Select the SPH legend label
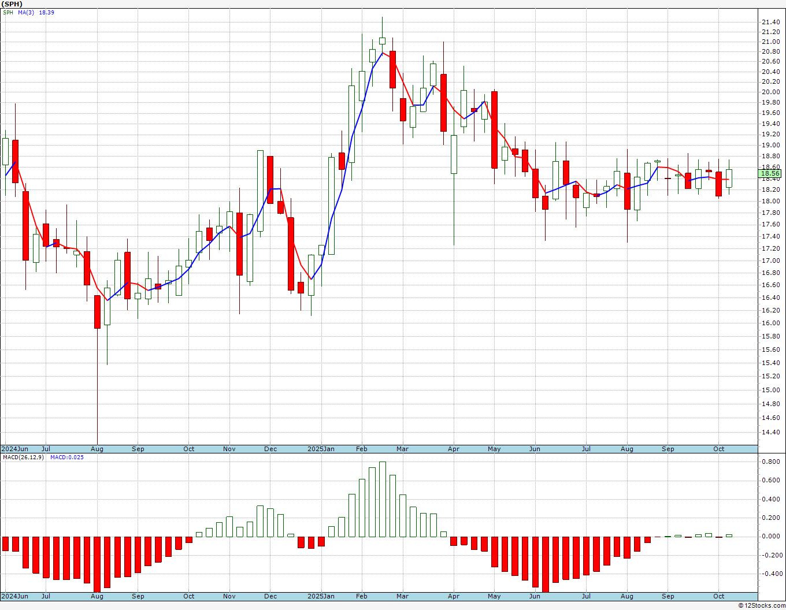 [x=8, y=12]
